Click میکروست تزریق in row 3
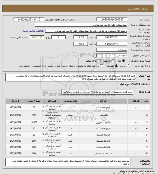The height and width of the screenshot is (174, 158). 103,122
